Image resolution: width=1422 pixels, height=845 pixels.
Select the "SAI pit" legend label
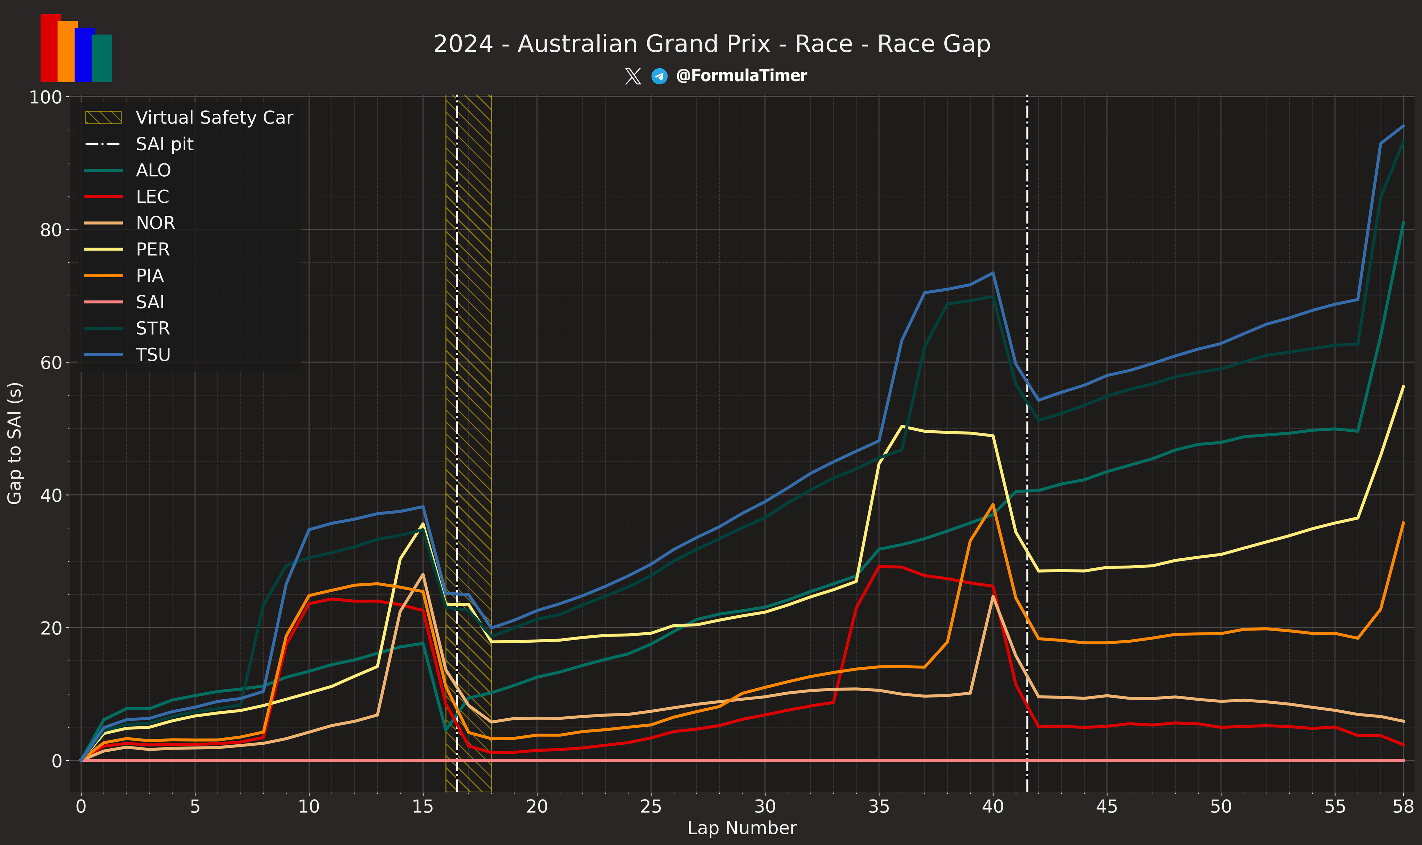(165, 145)
